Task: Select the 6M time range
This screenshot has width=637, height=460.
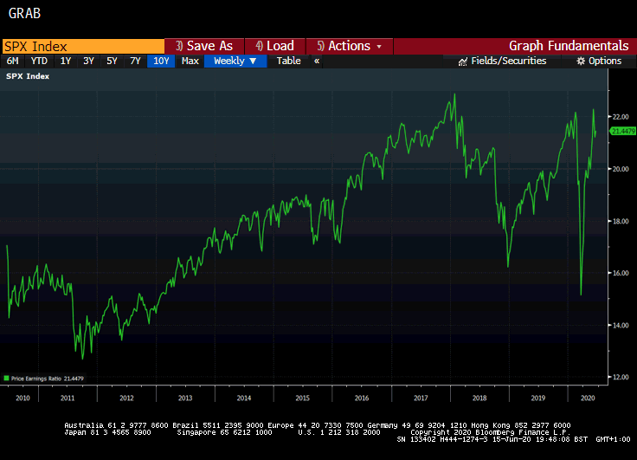Action: pos(13,61)
